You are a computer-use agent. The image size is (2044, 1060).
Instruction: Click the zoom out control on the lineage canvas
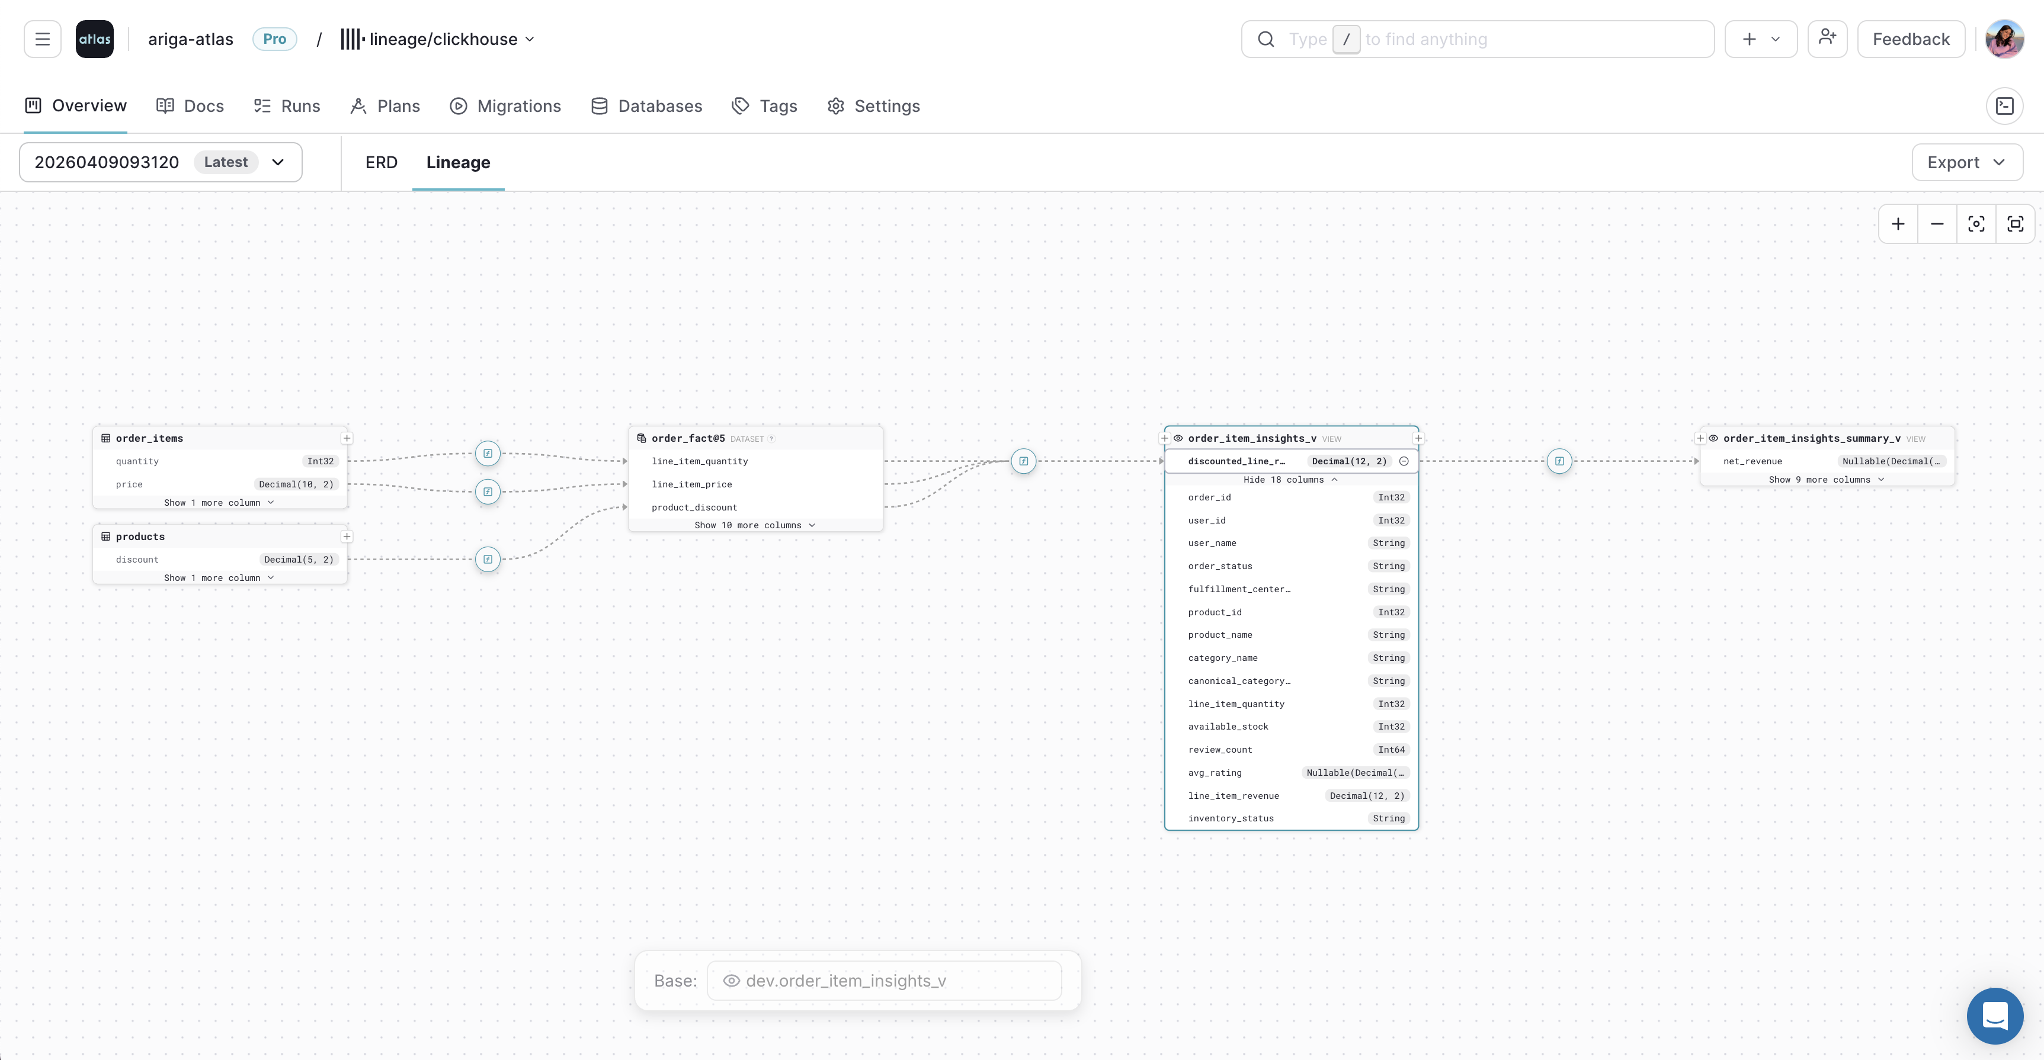pos(1937,224)
